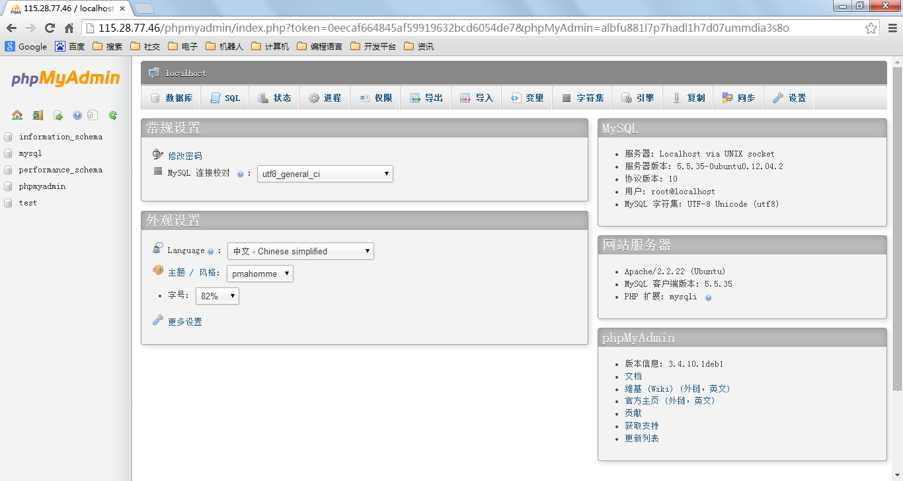Reload the page with browser refresh button

[x=50, y=28]
